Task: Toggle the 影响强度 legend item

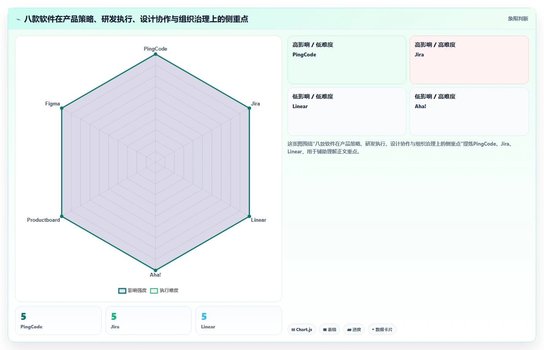Action: 133,291
